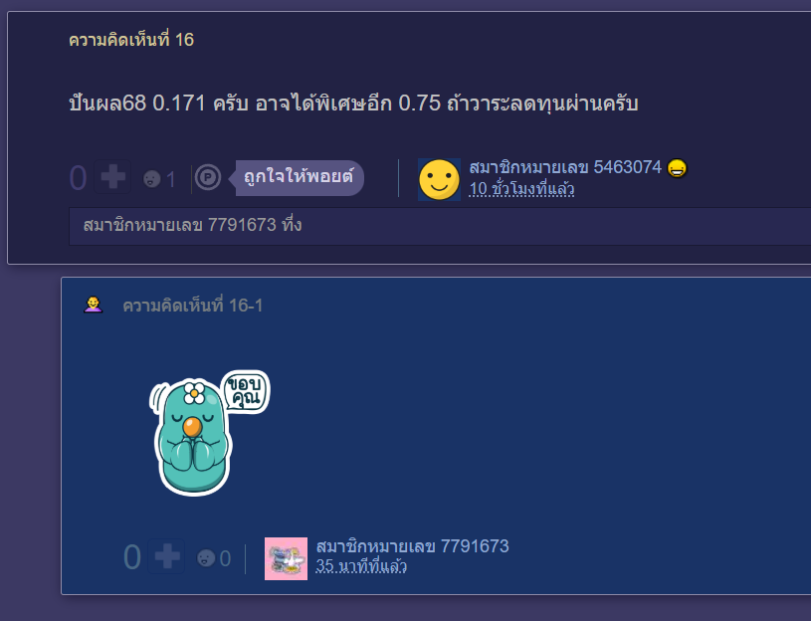Click the ความคิดเห็นที่ 16-1 heading
Image resolution: width=811 pixels, height=621 pixels.
192,306
